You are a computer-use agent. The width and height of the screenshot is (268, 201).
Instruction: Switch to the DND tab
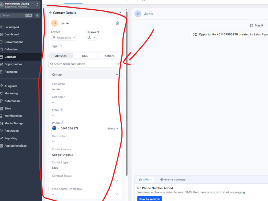(85, 56)
